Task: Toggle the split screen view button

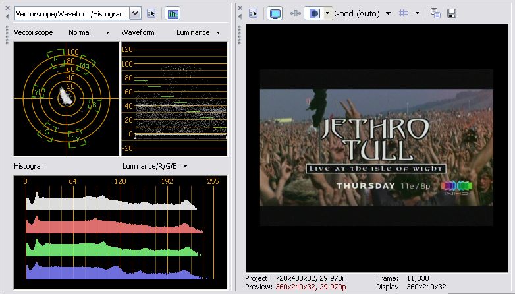Action: pos(314,13)
